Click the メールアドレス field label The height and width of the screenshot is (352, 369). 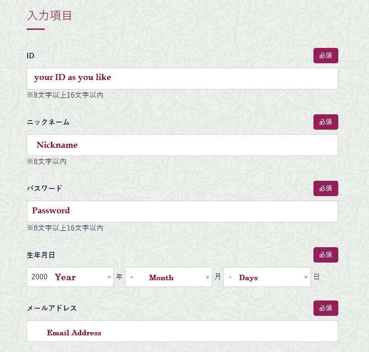click(x=52, y=308)
